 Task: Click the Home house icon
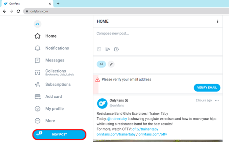(38, 36)
